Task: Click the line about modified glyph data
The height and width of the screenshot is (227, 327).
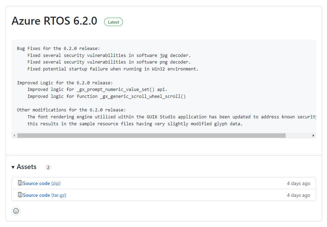Action: pyautogui.click(x=135, y=124)
